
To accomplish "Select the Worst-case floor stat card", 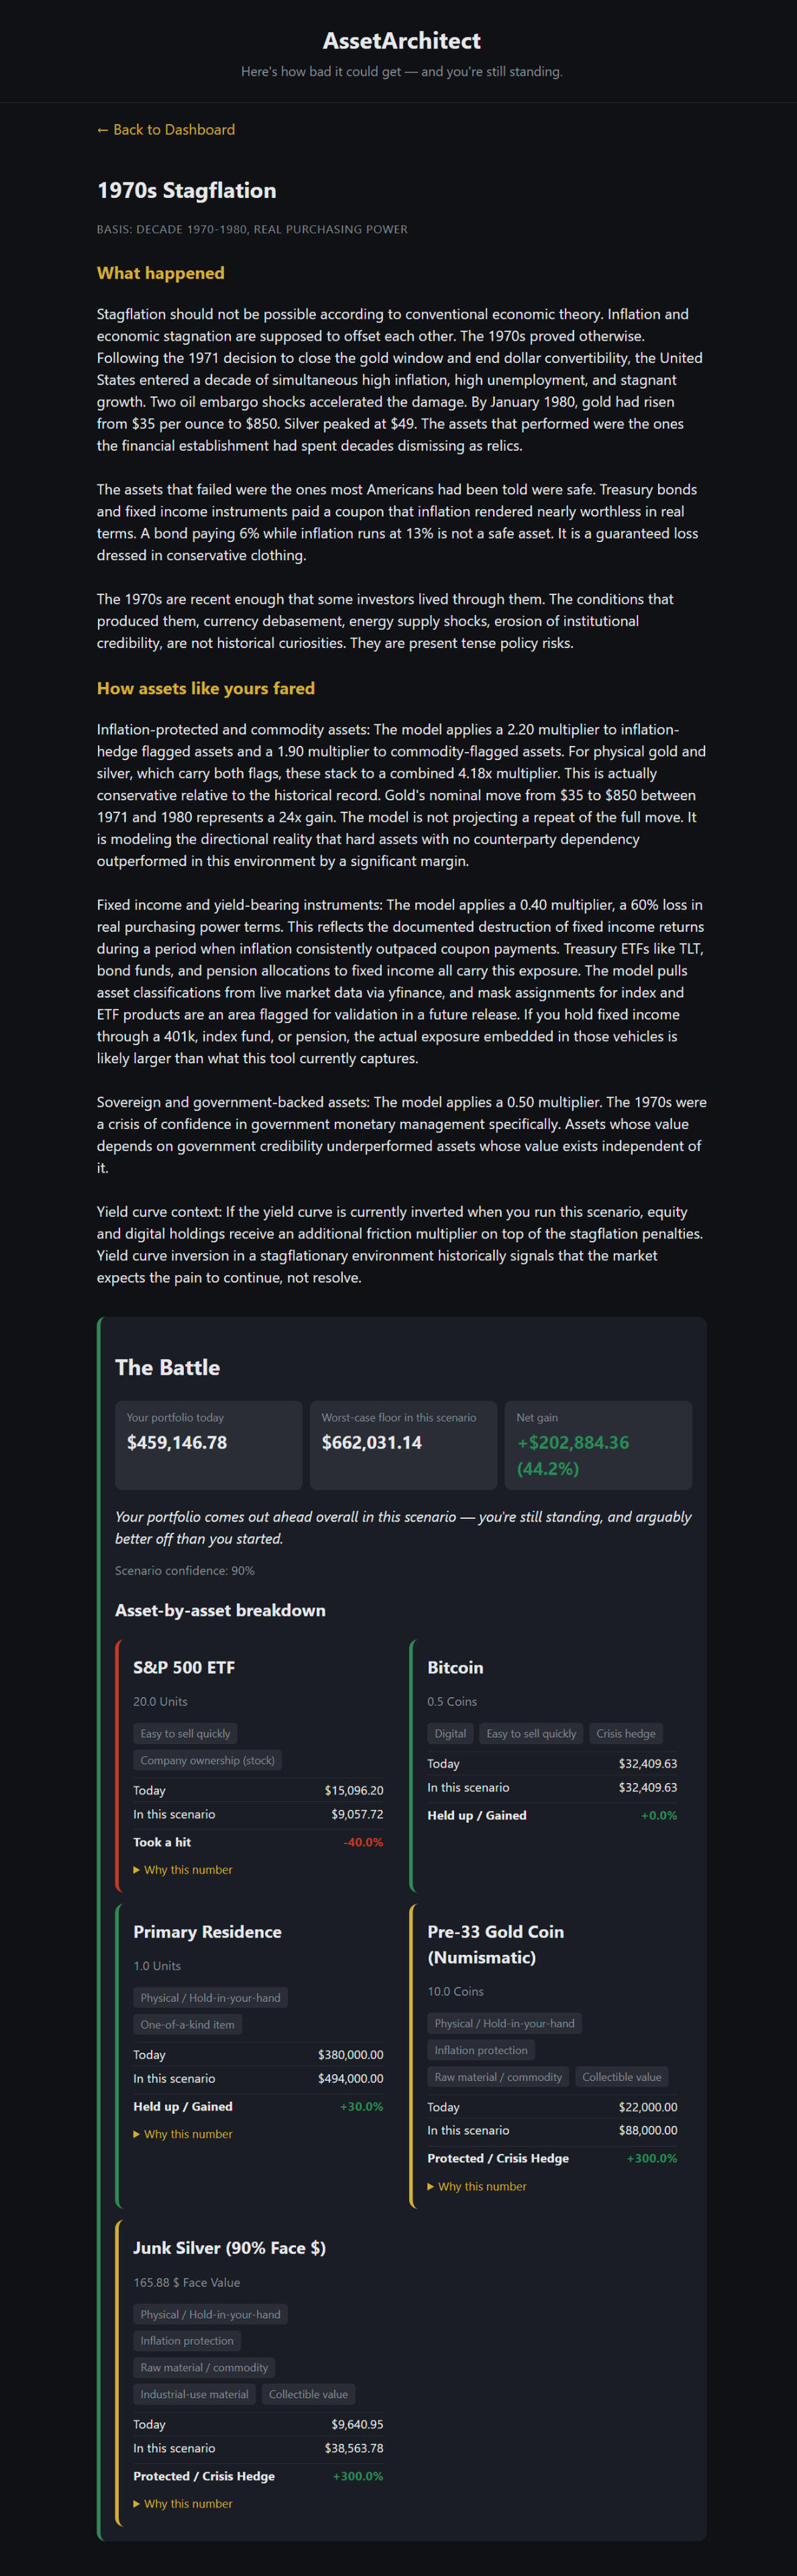I will [403, 1445].
